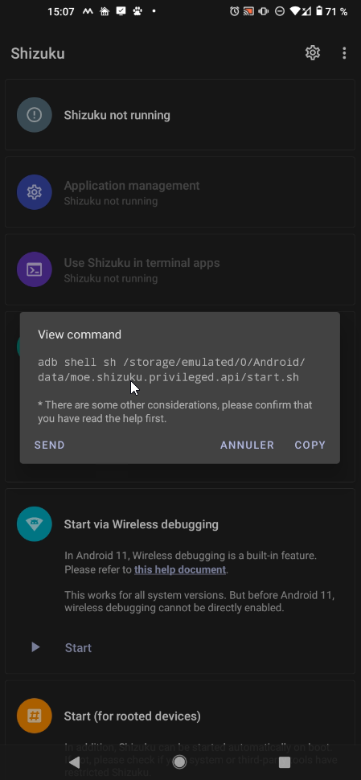Open Shizuku settings gear icon

point(312,53)
